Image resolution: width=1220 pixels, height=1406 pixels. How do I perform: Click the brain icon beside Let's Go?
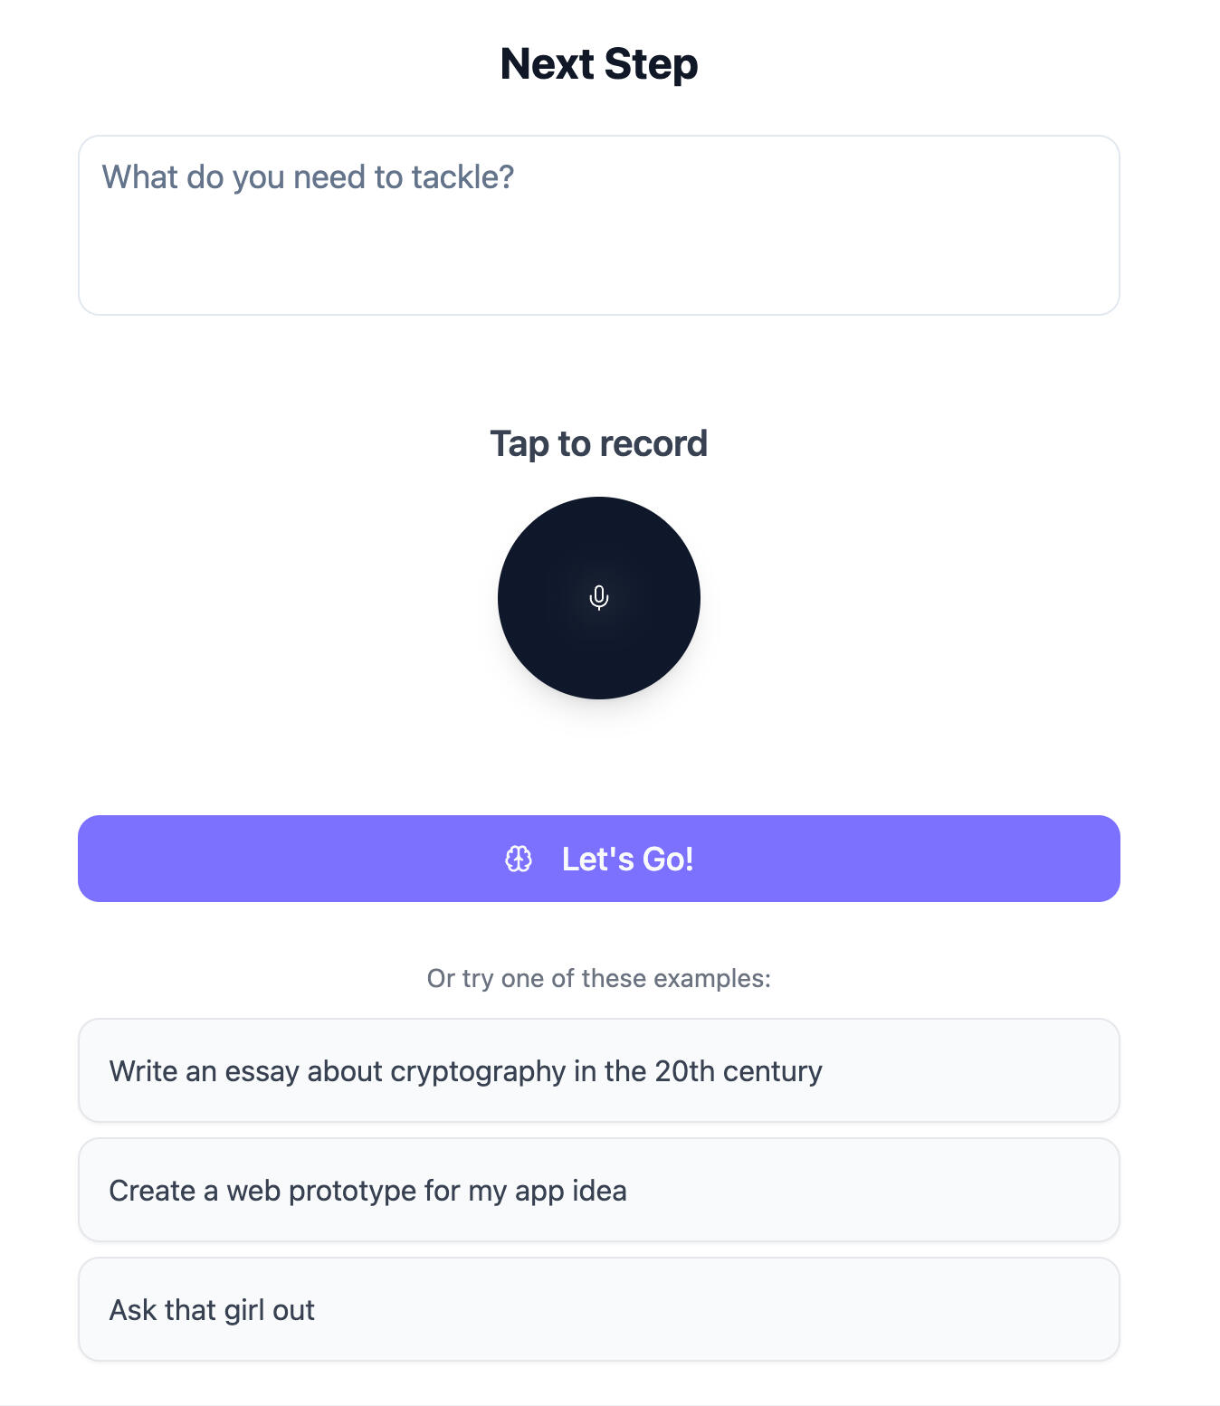pos(519,859)
